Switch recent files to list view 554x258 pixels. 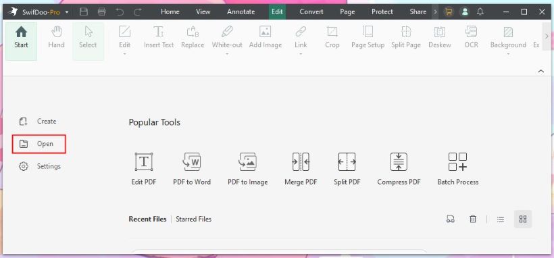click(x=501, y=219)
